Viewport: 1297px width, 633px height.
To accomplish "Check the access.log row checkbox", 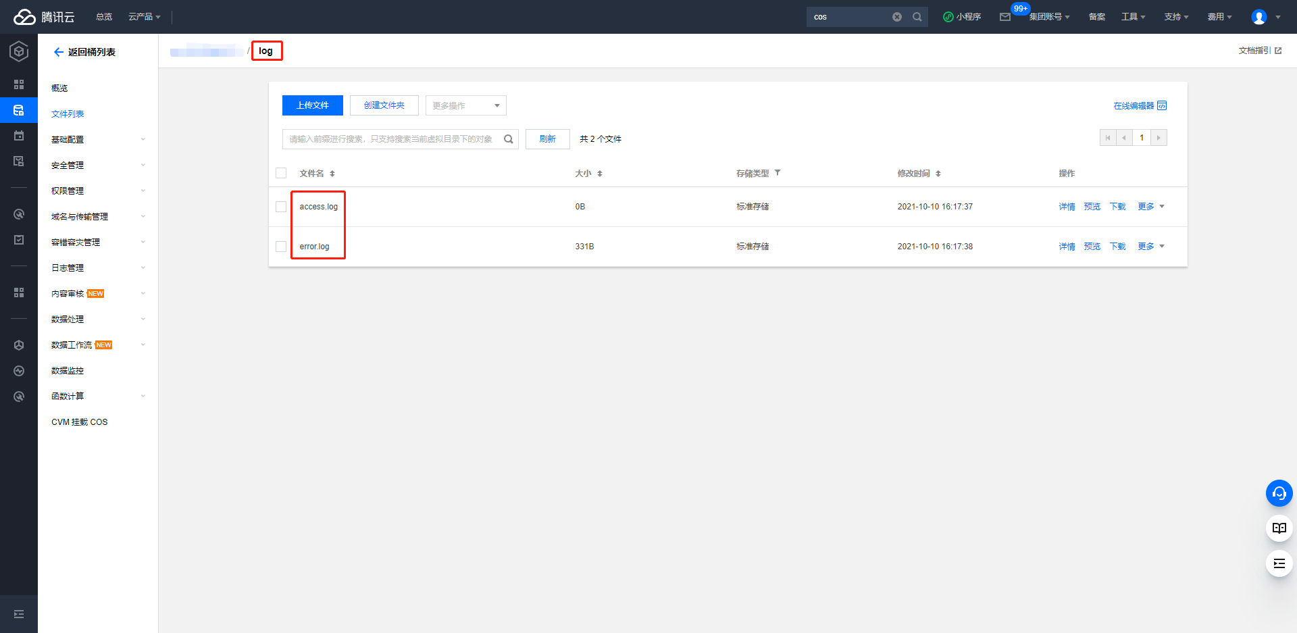I will click(x=281, y=207).
